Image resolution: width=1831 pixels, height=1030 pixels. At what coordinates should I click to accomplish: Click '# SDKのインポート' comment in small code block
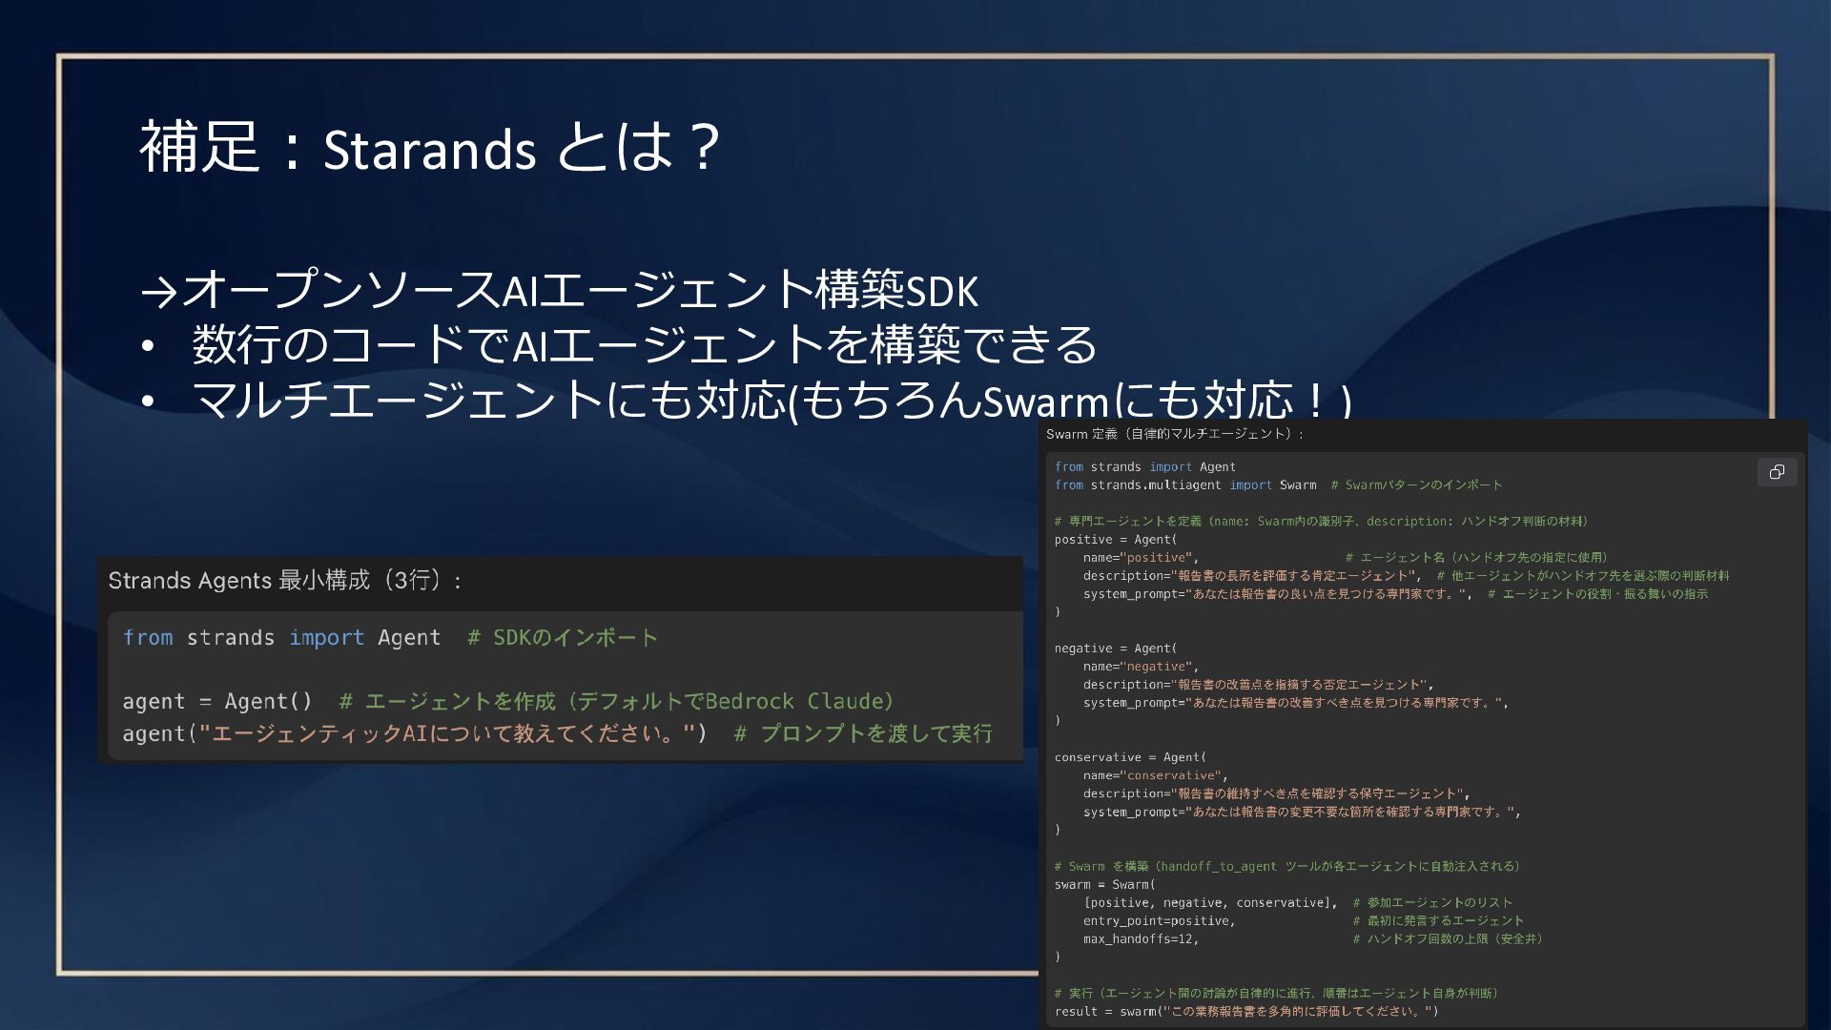(x=562, y=638)
